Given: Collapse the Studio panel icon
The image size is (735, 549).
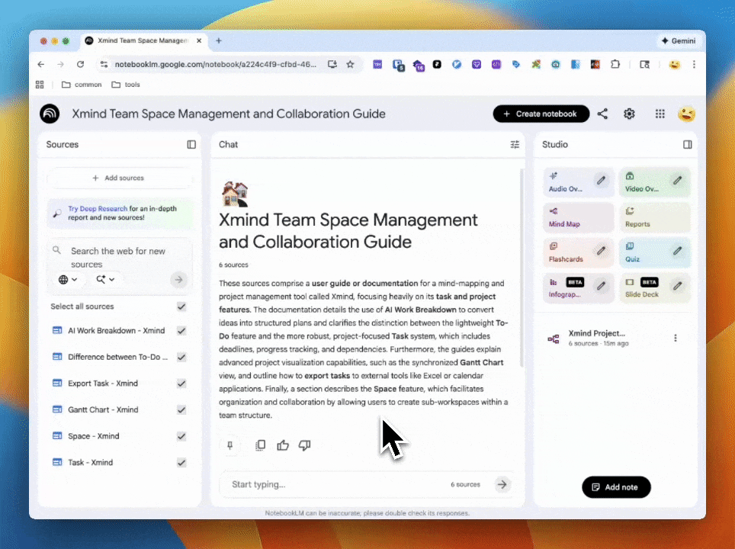Looking at the screenshot, I should click(x=687, y=144).
